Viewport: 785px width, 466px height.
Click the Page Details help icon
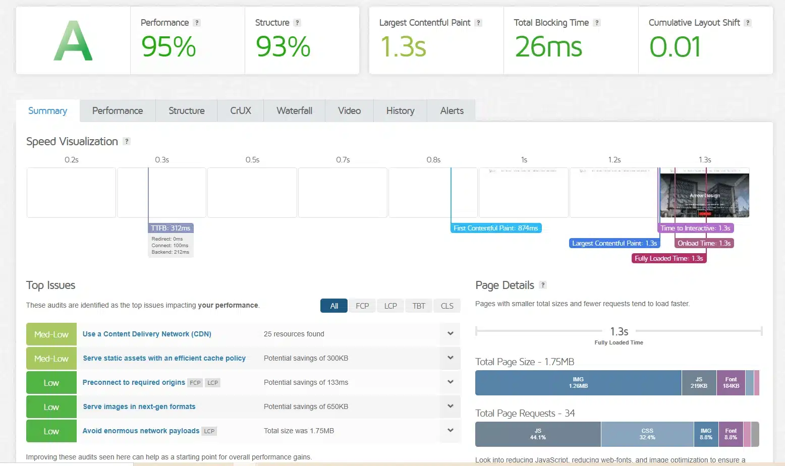[x=543, y=285]
